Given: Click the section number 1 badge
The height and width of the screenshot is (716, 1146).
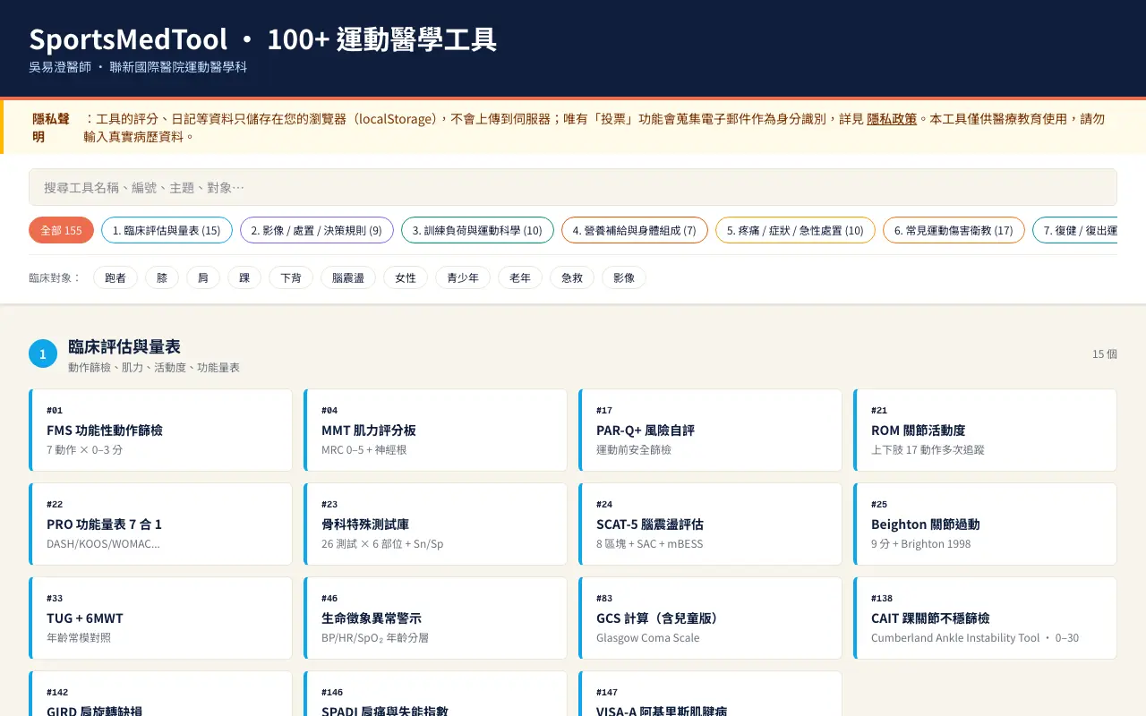Looking at the screenshot, I should point(43,354).
